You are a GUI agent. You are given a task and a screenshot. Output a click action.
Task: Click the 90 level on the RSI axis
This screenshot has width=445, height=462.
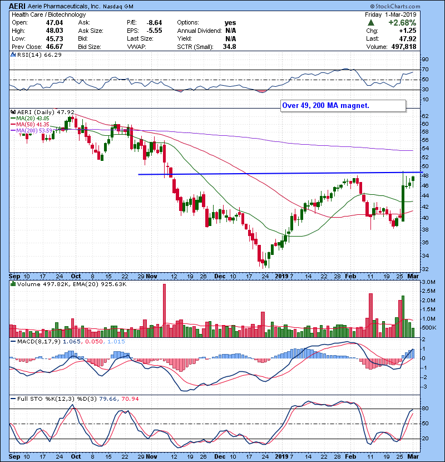pyautogui.click(x=425, y=59)
